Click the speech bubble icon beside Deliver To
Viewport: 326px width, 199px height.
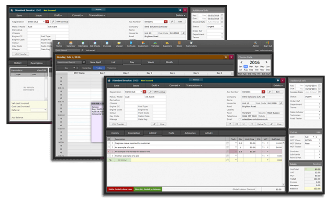[x=243, y=124]
